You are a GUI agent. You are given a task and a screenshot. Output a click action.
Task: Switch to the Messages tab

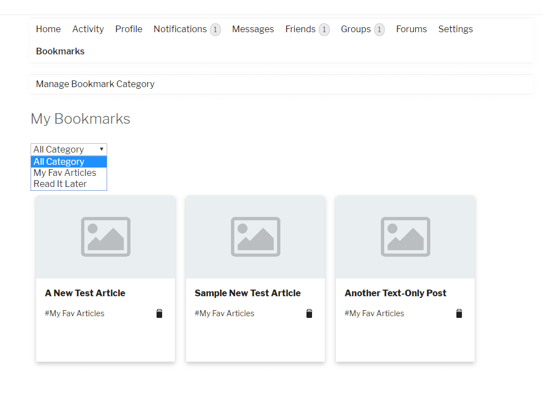253,29
